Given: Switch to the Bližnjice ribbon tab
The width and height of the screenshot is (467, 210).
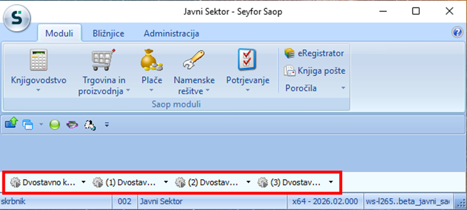Looking at the screenshot, I should pos(109,33).
